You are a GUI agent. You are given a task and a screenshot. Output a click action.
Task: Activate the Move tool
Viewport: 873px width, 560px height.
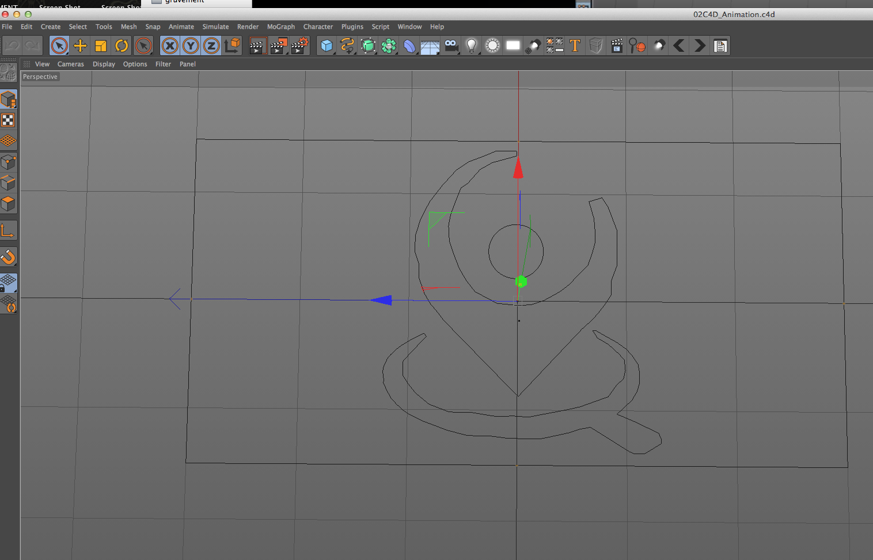click(80, 45)
